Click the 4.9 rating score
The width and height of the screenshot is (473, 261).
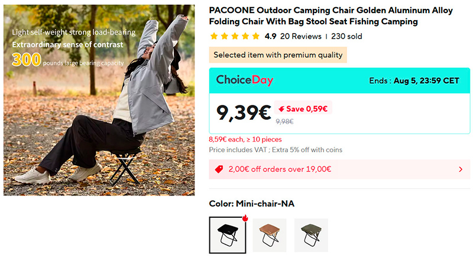point(270,37)
